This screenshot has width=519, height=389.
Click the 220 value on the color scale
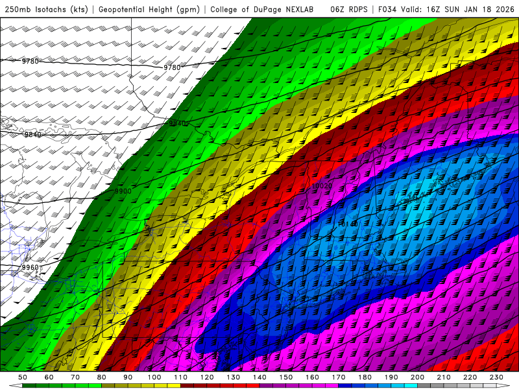470,377
